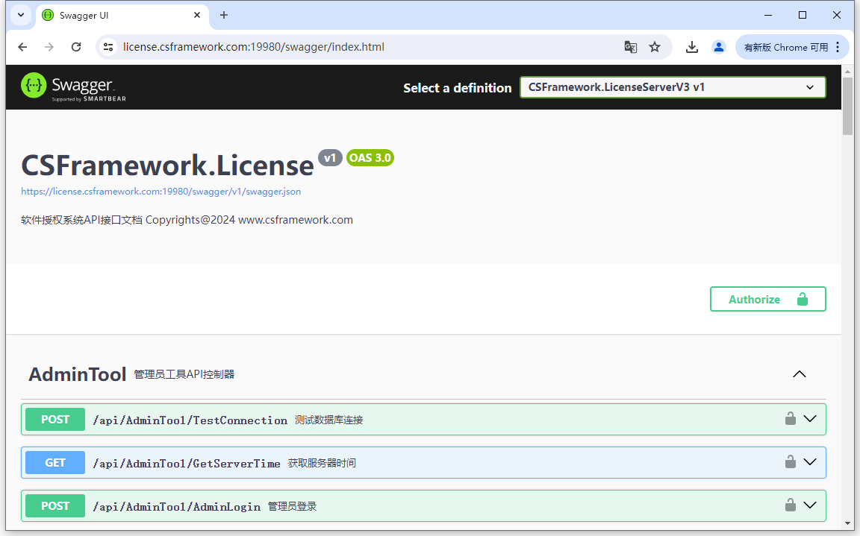The height and width of the screenshot is (536, 860).
Task: Click the tab search dropdown arrow
Action: (21, 16)
